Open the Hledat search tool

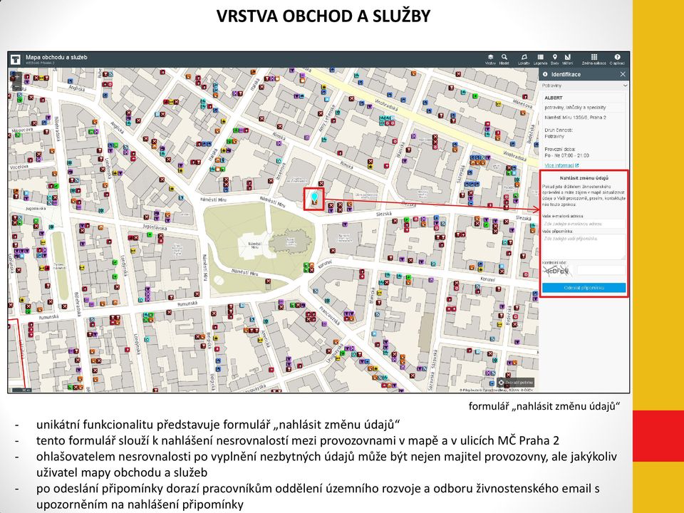[x=504, y=59]
